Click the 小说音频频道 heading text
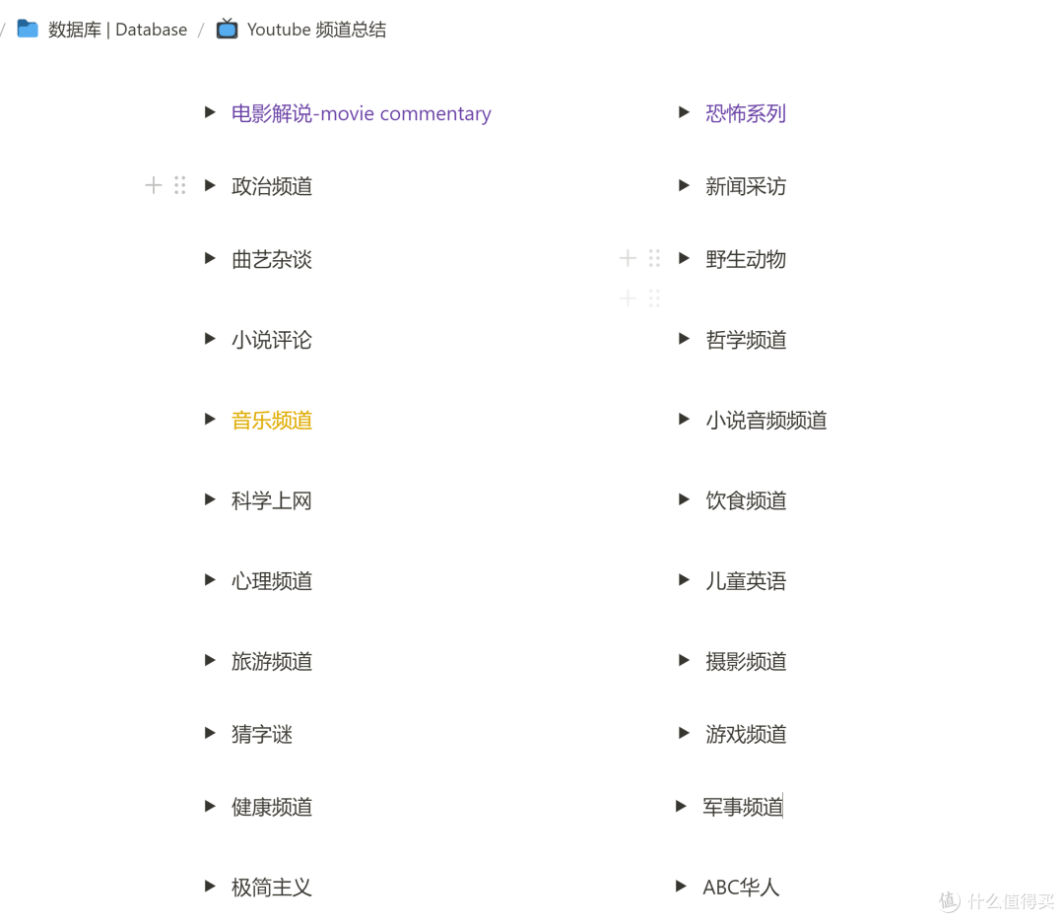1064x923 pixels. [x=766, y=420]
